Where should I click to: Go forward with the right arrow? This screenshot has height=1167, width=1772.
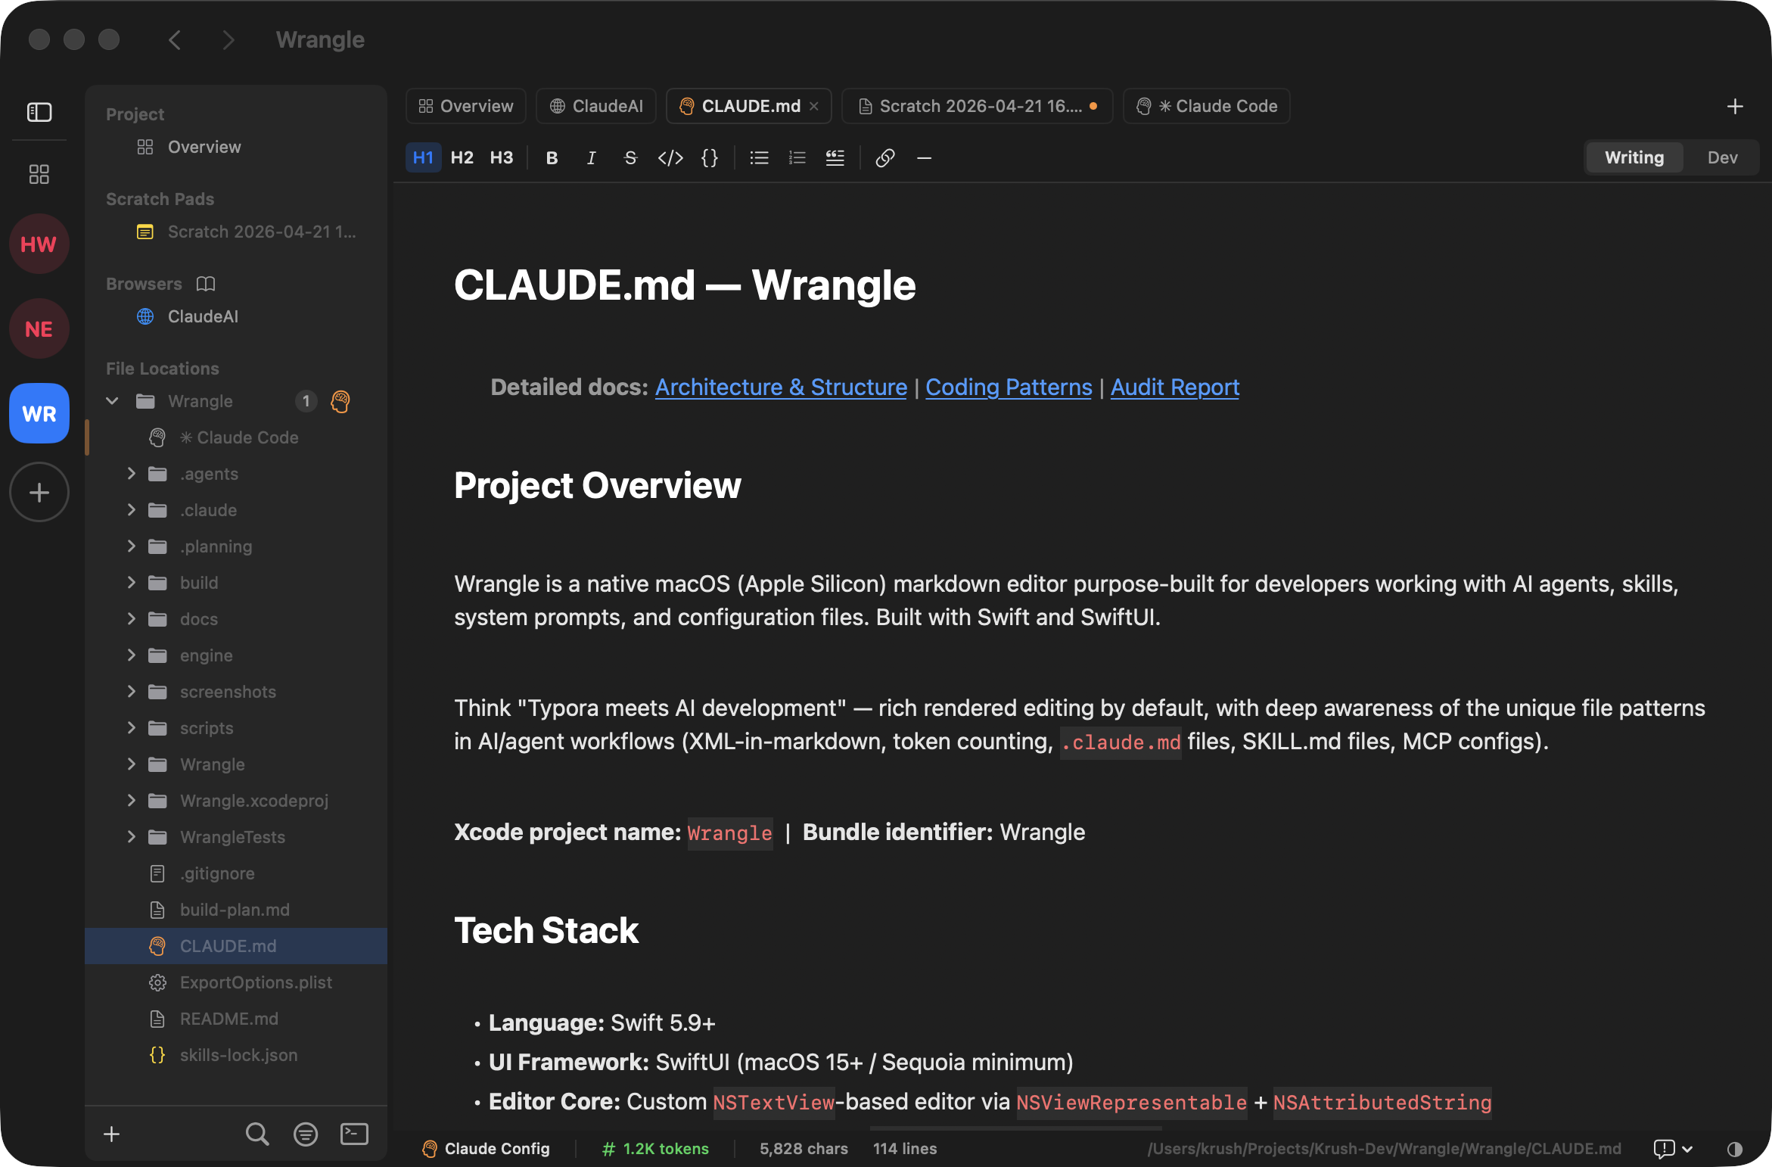click(228, 39)
